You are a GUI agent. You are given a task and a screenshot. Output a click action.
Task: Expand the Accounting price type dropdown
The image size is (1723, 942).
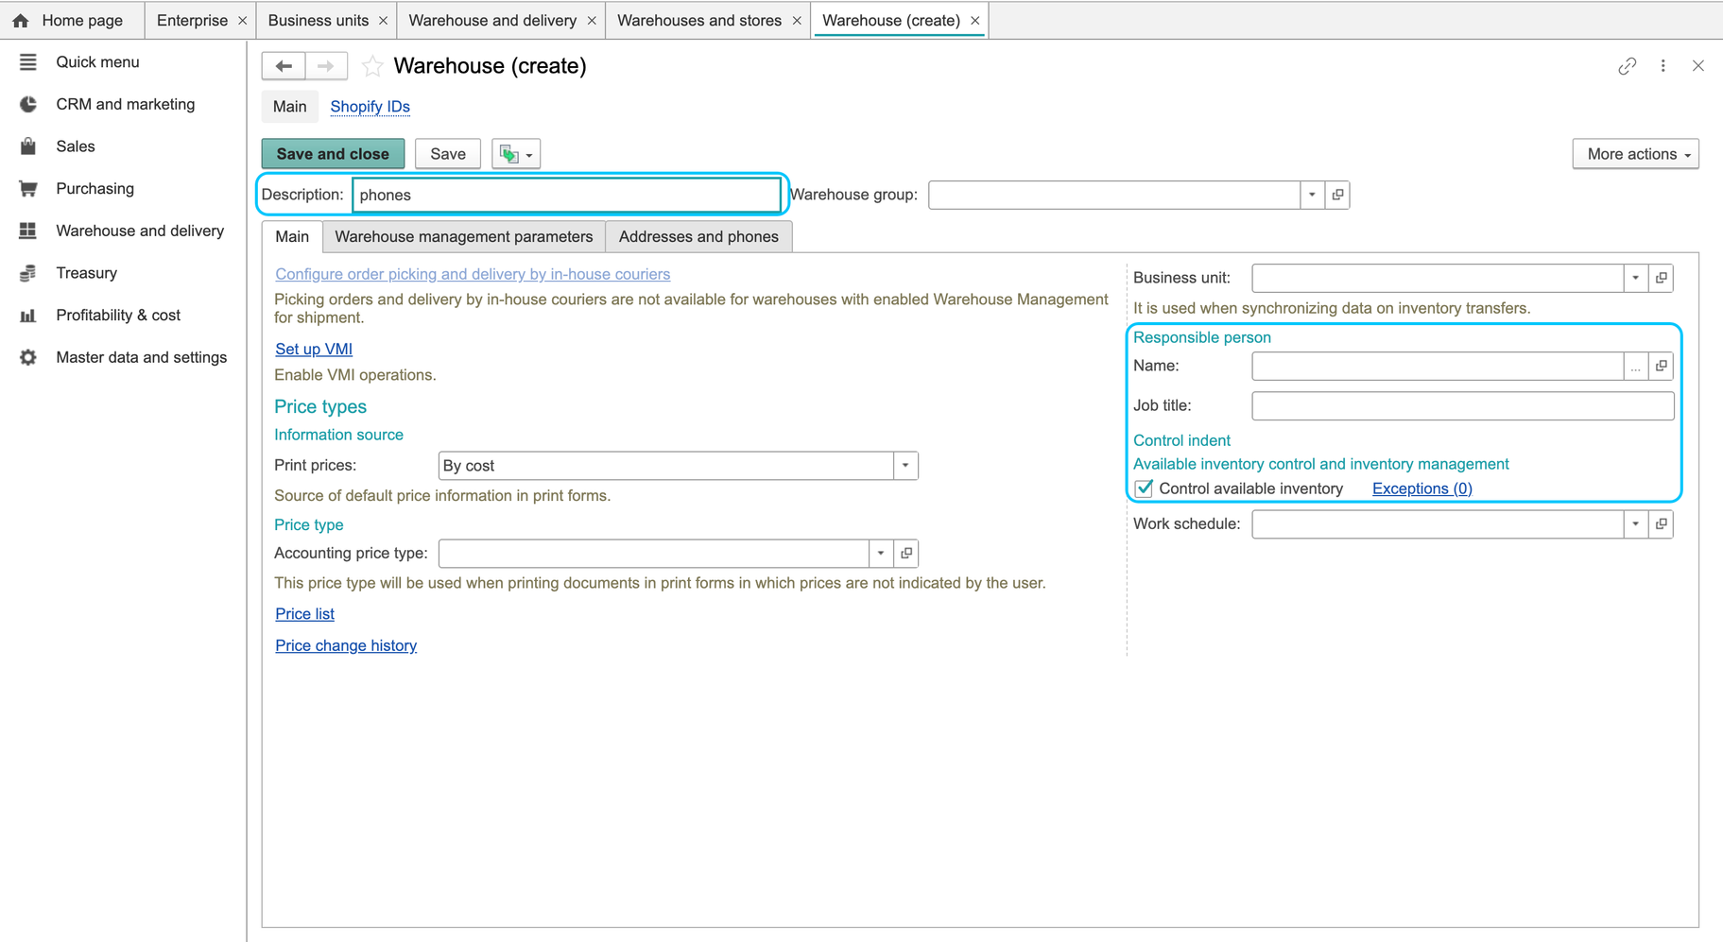[881, 553]
